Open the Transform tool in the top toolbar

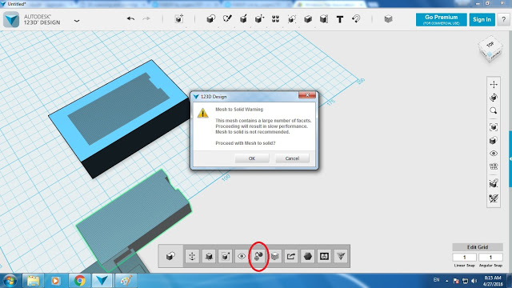[x=179, y=19]
